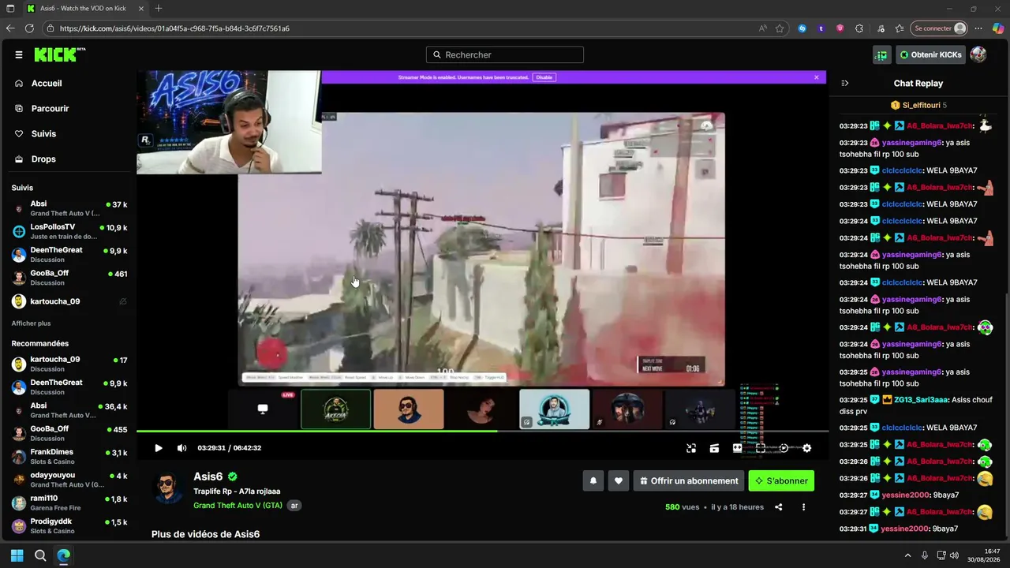Open the user profile avatar menu
The width and height of the screenshot is (1010, 568).
tap(978, 54)
